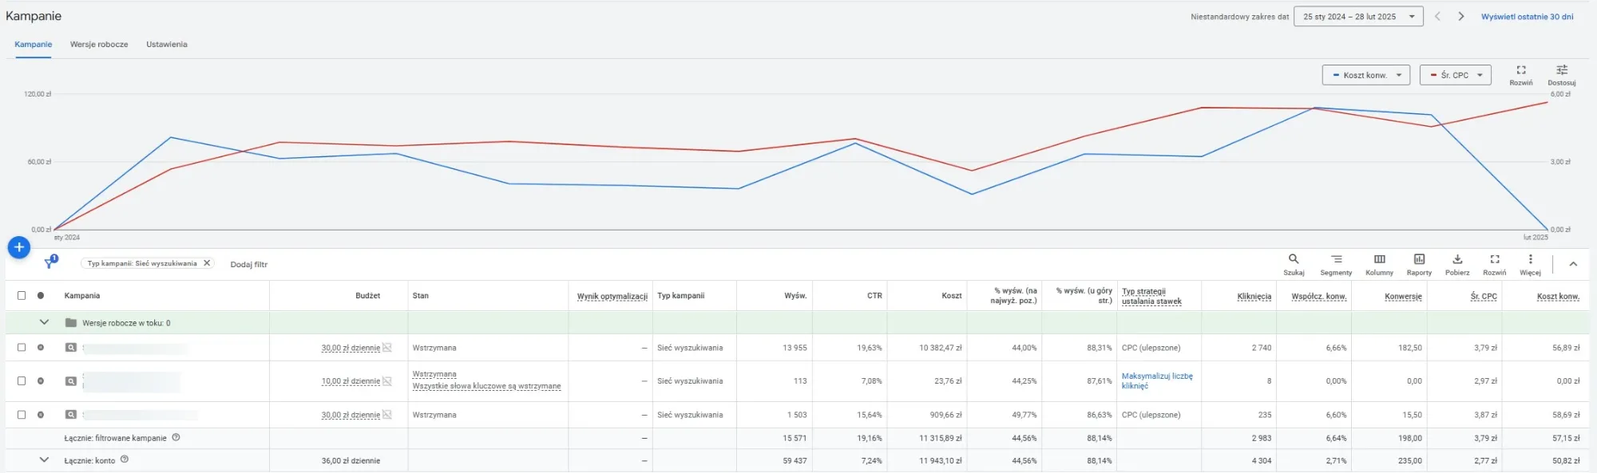Open the date range dropdown 25 sty 2024 – 28 lut 2025
Viewport: 1597px width, 473px height.
tap(1358, 16)
